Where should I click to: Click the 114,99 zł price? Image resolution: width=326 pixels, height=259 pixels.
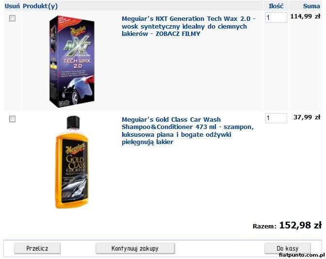(x=305, y=16)
